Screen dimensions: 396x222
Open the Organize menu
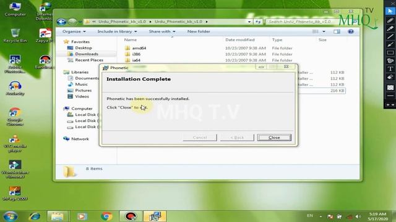(74, 31)
